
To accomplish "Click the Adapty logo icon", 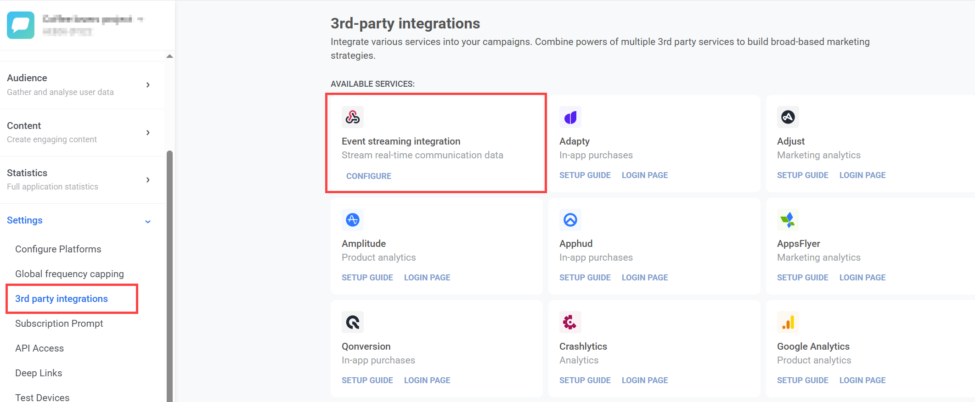I will pyautogui.click(x=570, y=117).
